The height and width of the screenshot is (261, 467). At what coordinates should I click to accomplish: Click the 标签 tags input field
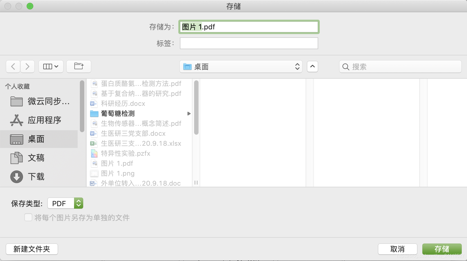point(249,43)
